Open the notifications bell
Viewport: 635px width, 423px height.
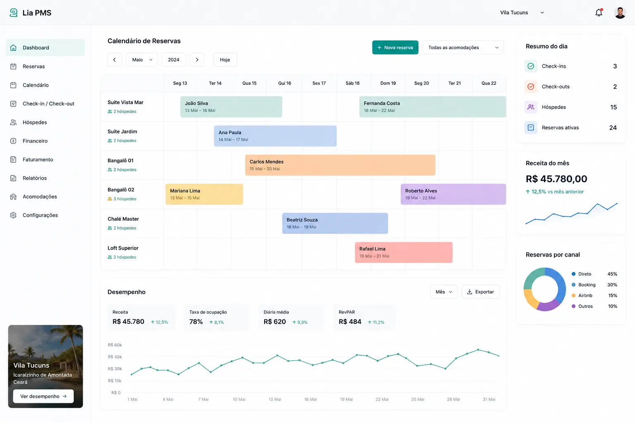pos(599,13)
